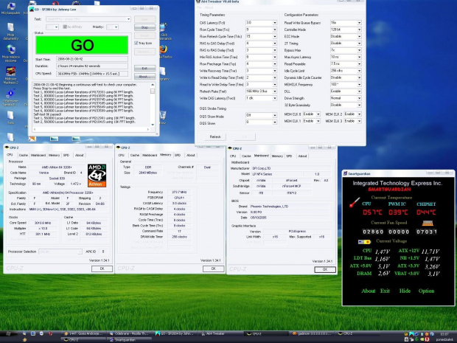This screenshot has height=343, width=457.
Task: Open the RAS to CAS Delay (Trcd) dropdown
Action: (261, 44)
